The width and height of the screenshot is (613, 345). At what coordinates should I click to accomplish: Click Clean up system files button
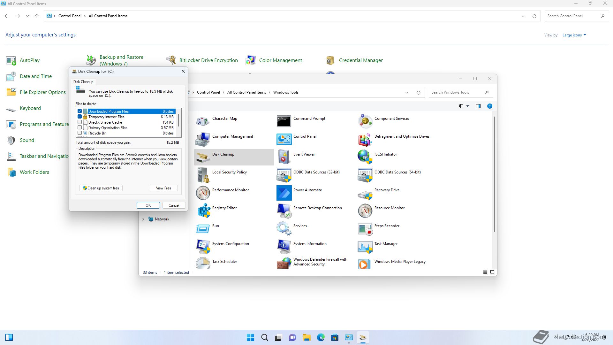coord(101,188)
